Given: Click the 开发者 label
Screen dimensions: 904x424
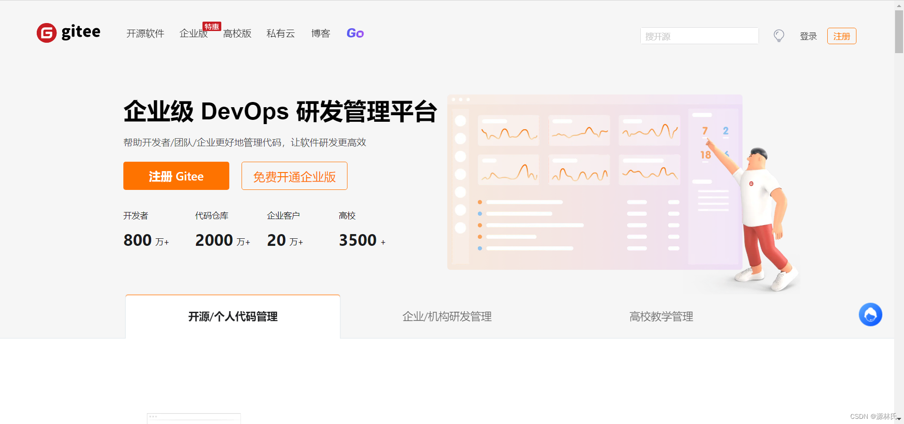Looking at the screenshot, I should click(x=136, y=216).
